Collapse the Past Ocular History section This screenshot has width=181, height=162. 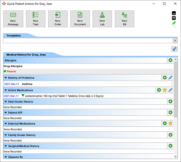(x=6, y=102)
